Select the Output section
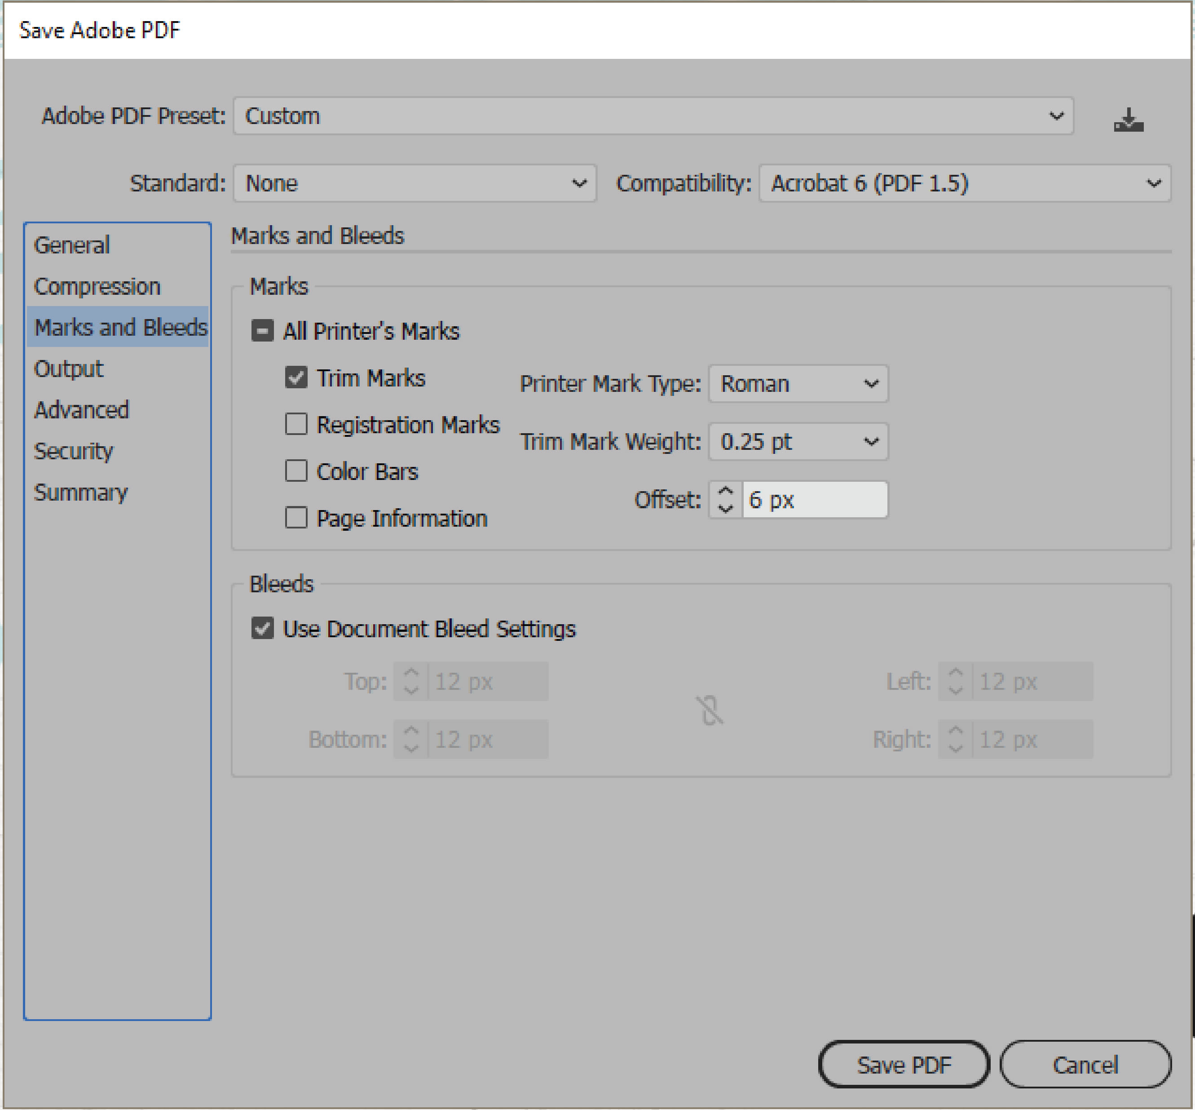Image resolution: width=1195 pixels, height=1110 pixels. tap(68, 369)
